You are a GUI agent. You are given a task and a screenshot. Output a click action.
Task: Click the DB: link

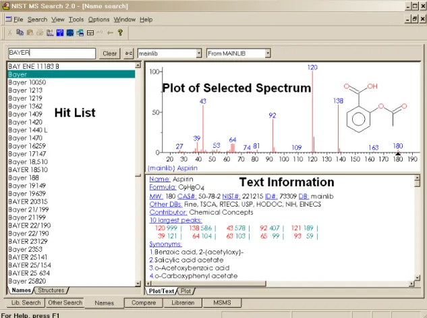click(304, 196)
